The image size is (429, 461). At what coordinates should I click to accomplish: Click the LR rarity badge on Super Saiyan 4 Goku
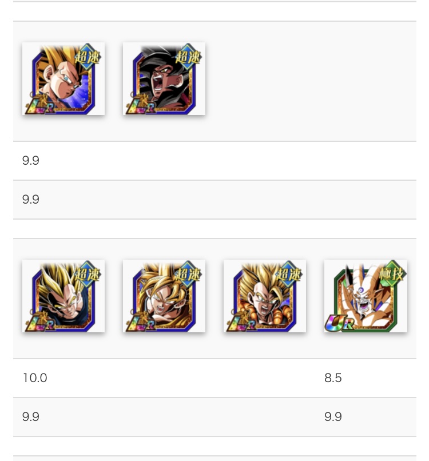(140, 105)
